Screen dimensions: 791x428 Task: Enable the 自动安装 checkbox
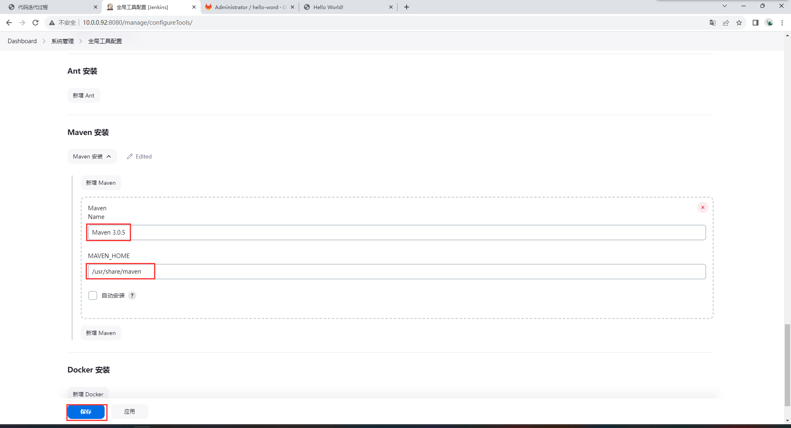tap(93, 295)
